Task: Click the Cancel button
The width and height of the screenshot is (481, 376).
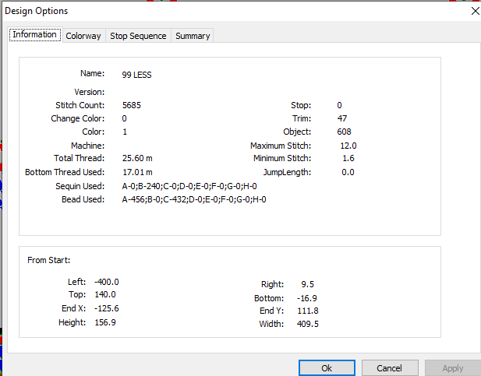Action: coord(390,367)
